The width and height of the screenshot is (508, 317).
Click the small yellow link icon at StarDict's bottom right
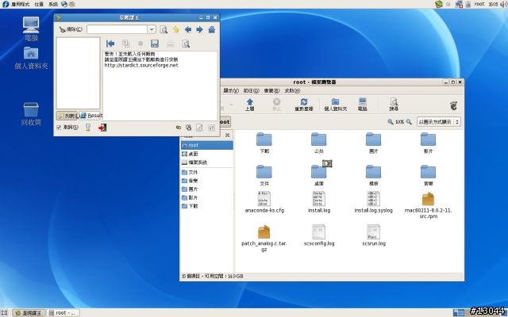(x=178, y=128)
